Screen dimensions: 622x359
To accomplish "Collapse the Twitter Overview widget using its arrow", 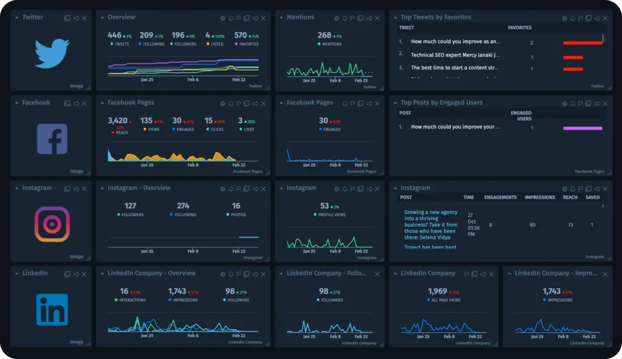I will [101, 18].
